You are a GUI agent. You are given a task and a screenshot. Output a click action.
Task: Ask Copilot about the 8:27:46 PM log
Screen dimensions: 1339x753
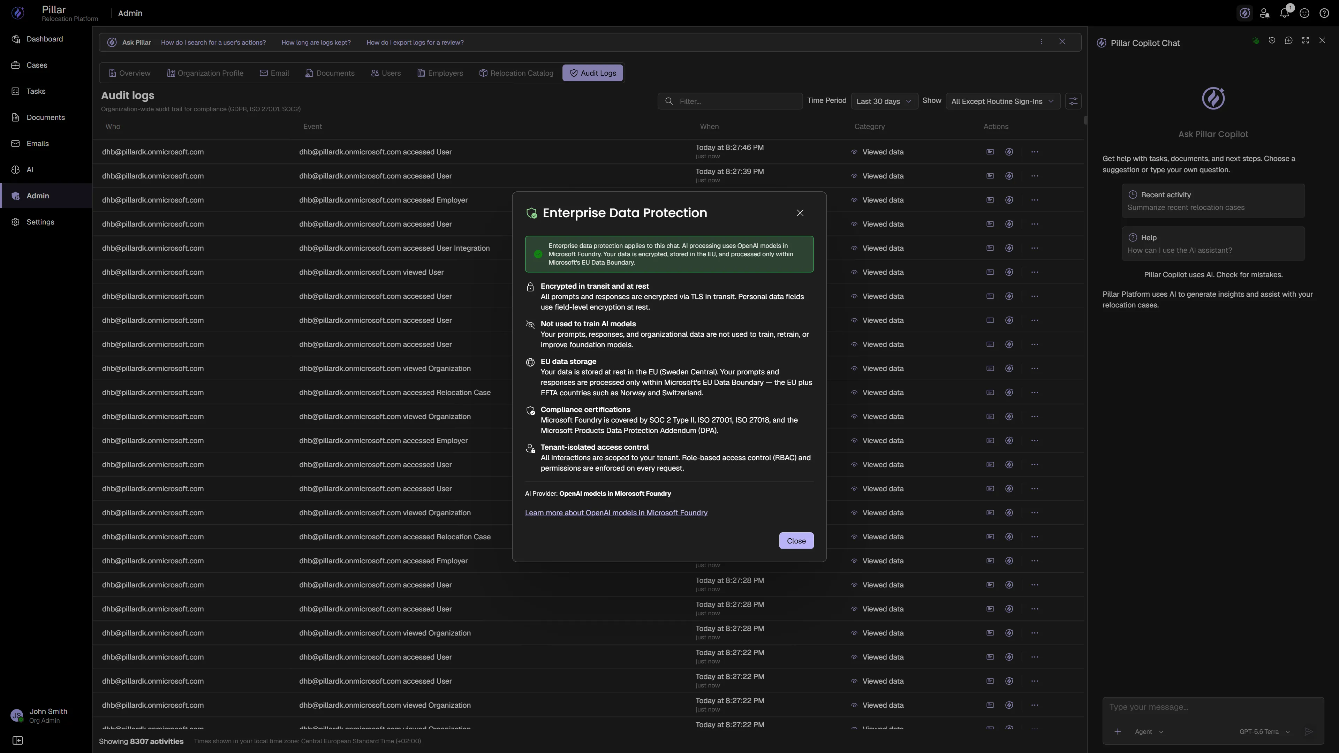pyautogui.click(x=1009, y=152)
